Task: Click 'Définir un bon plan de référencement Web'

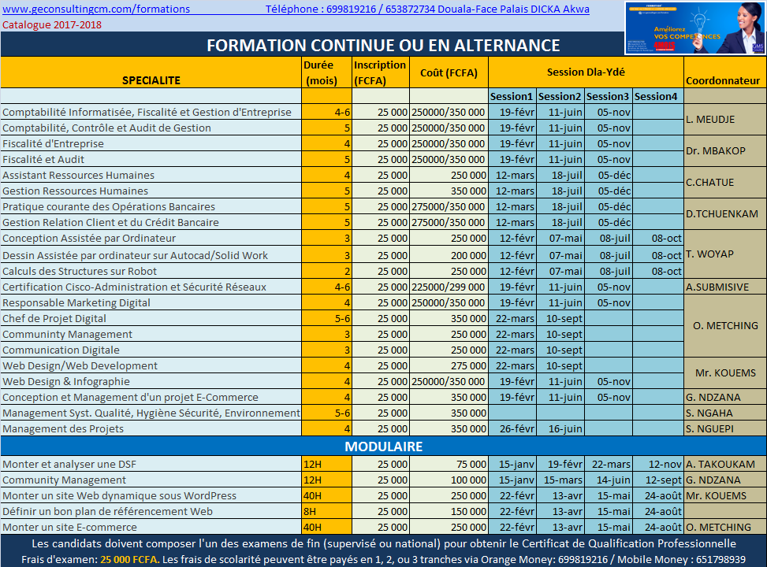Action: click(151, 511)
